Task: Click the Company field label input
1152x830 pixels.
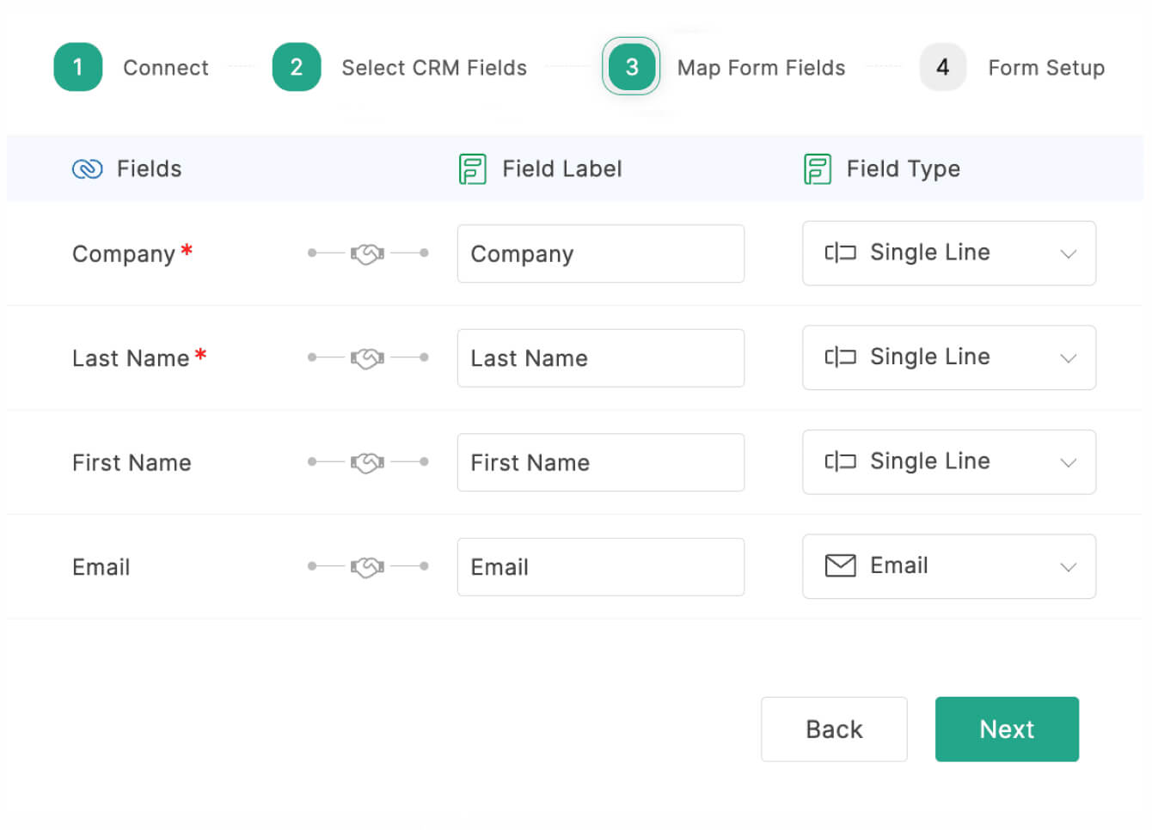Action: click(600, 254)
